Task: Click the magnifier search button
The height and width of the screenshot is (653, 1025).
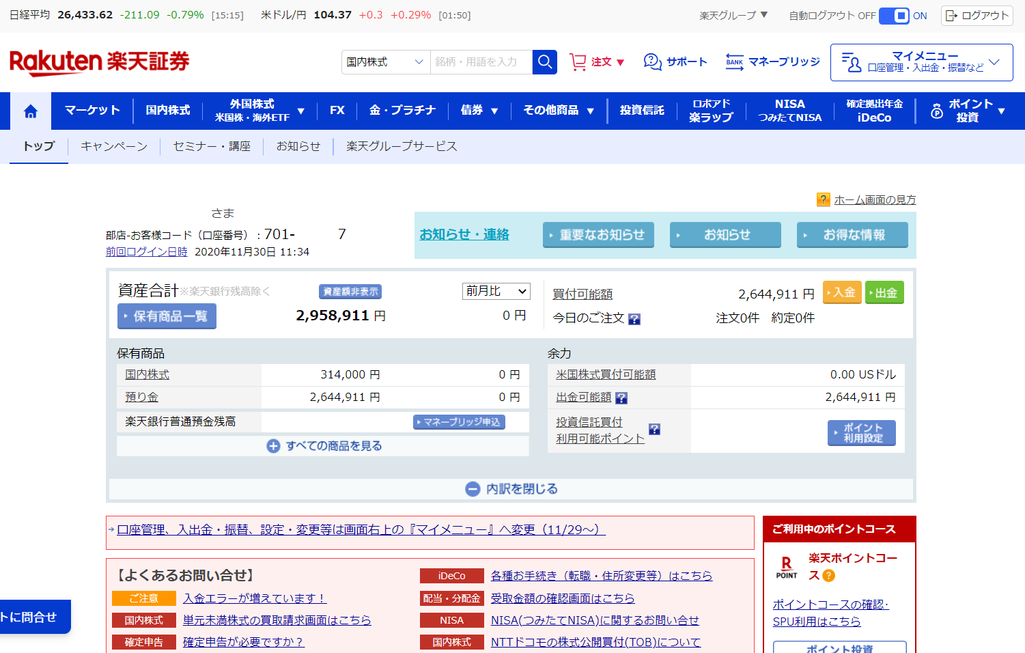Action: (545, 62)
